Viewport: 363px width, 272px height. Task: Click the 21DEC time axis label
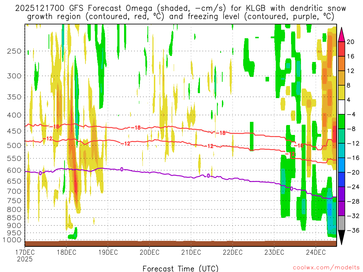tap(191, 252)
